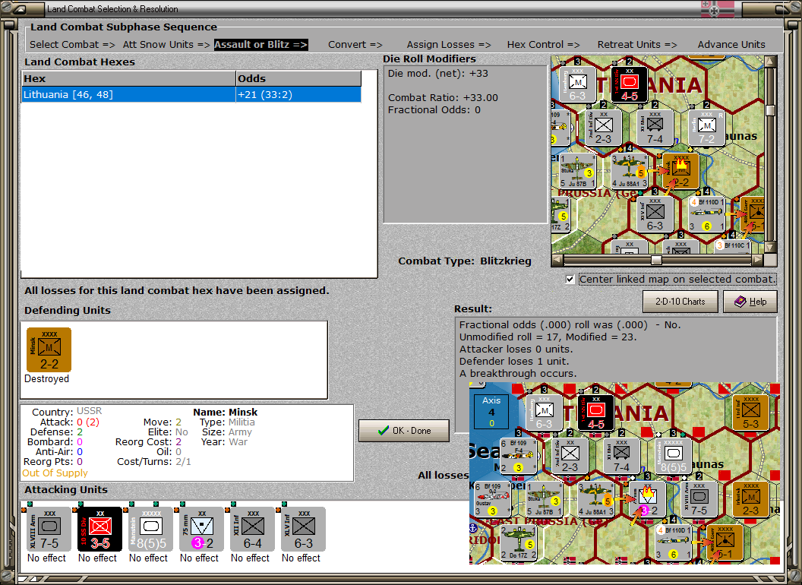Click the minimap horizontal scrollbar left arrow

[557, 260]
